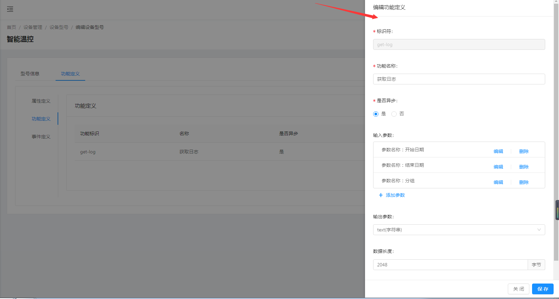559x299 pixels.
Task: Switch to the 功能定义 top tab
Action: pyautogui.click(x=70, y=74)
